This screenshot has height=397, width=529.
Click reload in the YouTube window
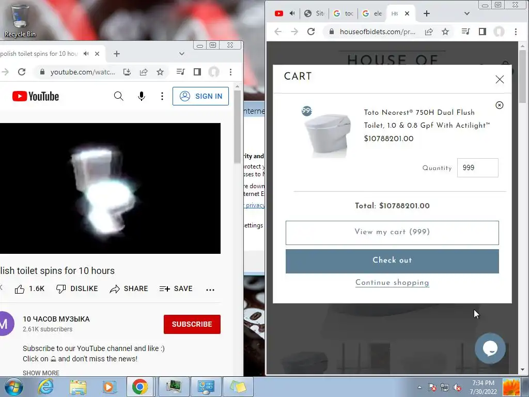[22, 72]
